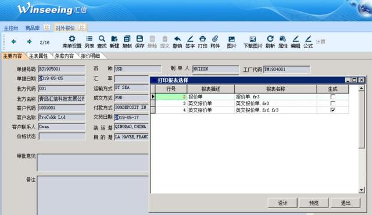Screen dimensions: 372x215
Task: Select the 主要内容 sub-tab
Action: click(12, 56)
